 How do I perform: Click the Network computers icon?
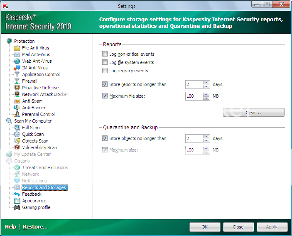(x=17, y=174)
